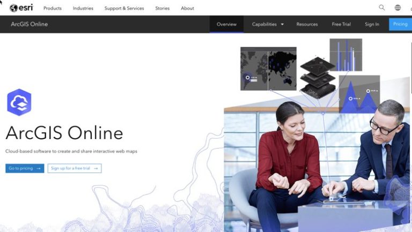
Task: Open the language globe icon
Action: pyautogui.click(x=398, y=8)
